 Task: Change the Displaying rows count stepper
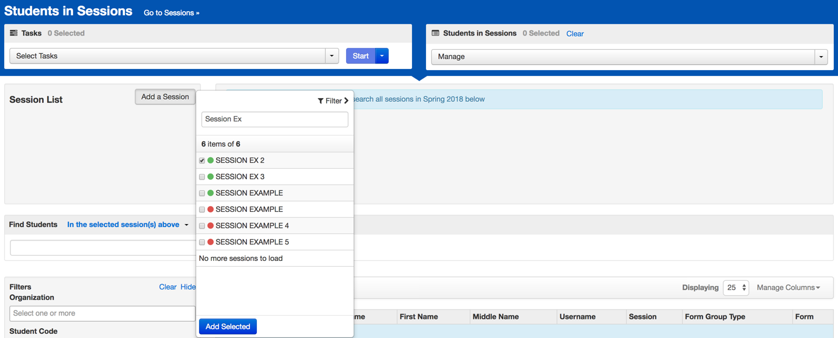(736, 288)
